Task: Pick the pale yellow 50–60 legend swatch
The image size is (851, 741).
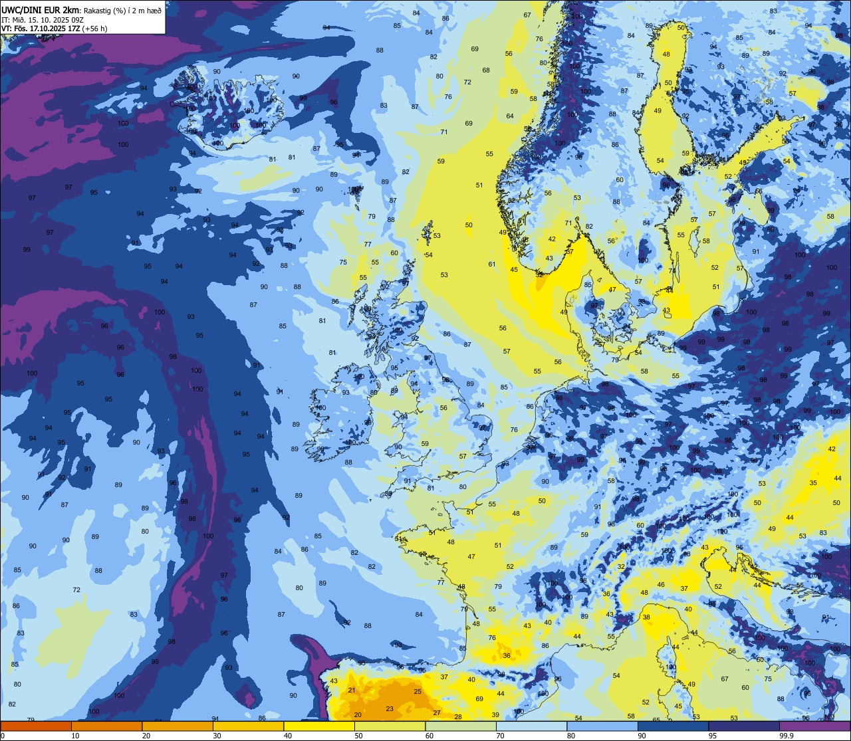Action: pos(390,726)
